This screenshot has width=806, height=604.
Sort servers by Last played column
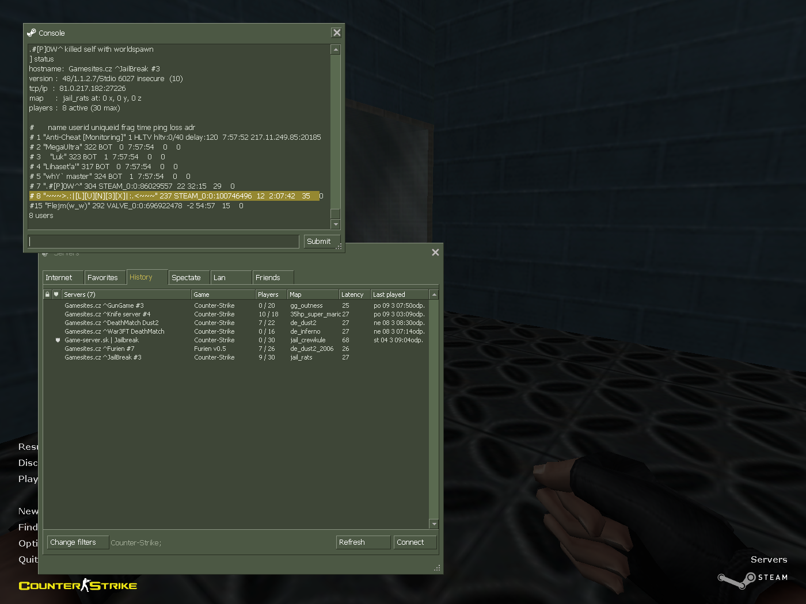[398, 295]
